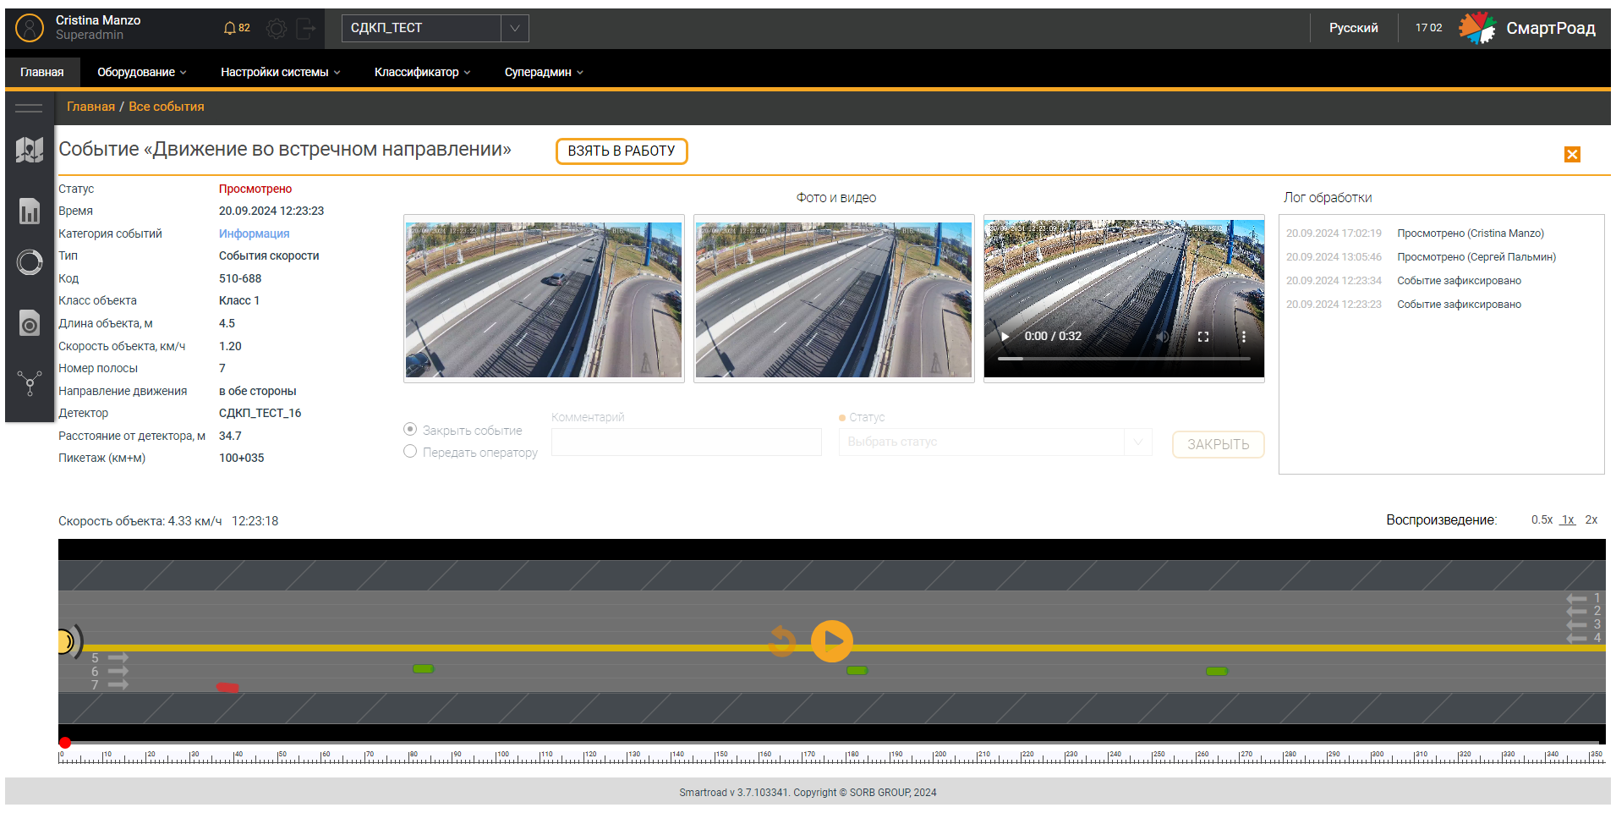The width and height of the screenshot is (1616, 813).
Task: Click the ЗАКРЫТЬ button
Action: (x=1218, y=444)
